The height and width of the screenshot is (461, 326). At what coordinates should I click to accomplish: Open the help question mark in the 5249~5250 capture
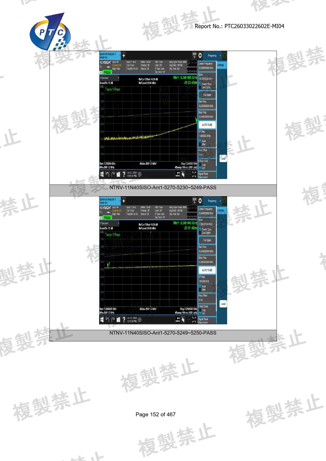pyautogui.click(x=124, y=320)
